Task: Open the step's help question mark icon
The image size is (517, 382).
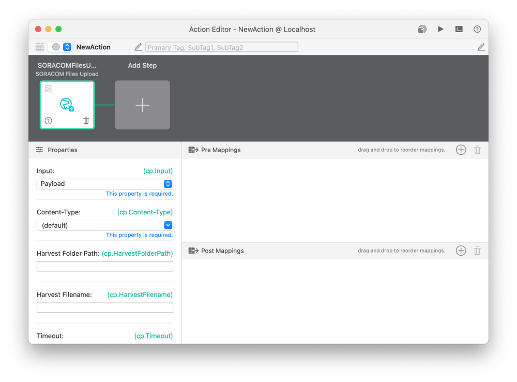Action: 48,120
